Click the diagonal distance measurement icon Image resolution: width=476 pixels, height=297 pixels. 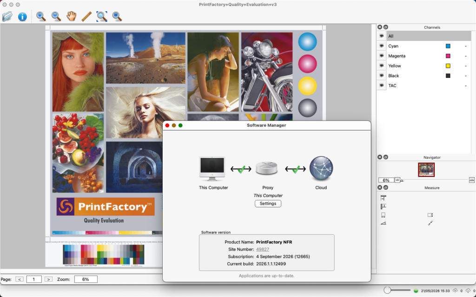point(430,223)
